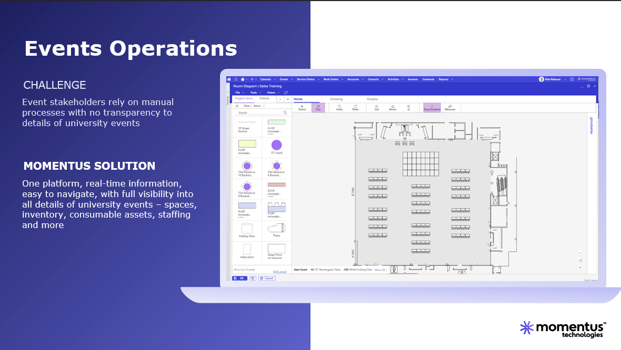
Task: Click the plus quick-add icon
Action: pyautogui.click(x=252, y=79)
